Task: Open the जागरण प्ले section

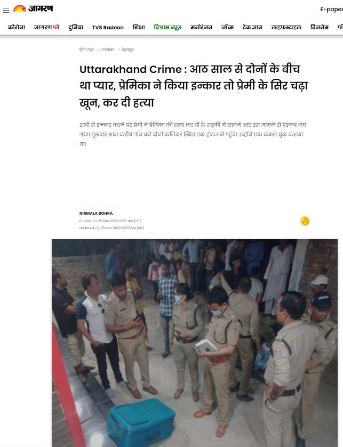Action: pos(47,27)
